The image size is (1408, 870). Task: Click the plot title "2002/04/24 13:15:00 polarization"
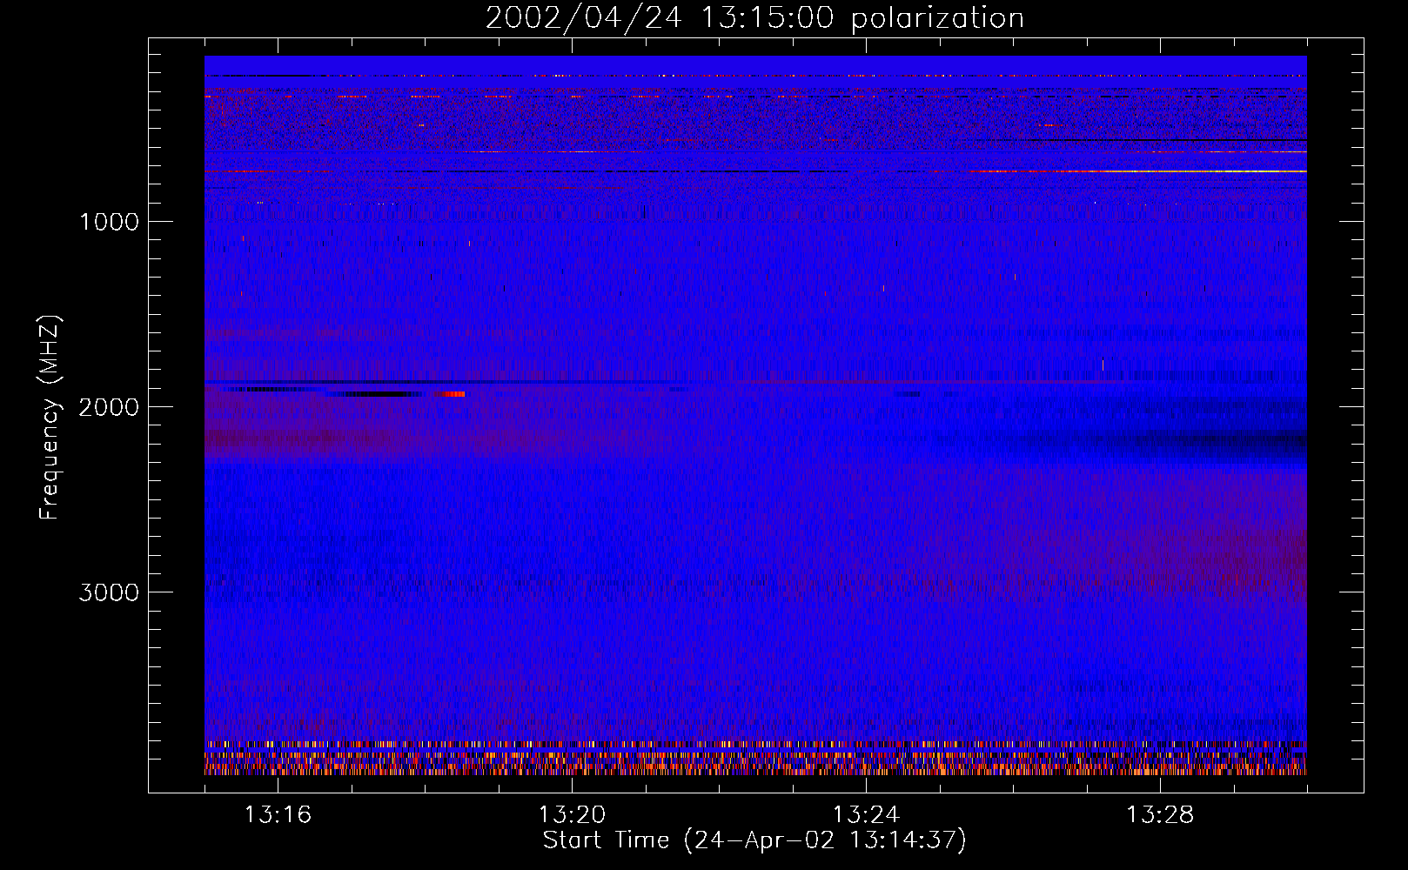tap(754, 18)
